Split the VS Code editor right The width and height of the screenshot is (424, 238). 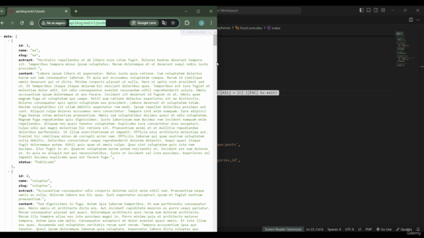click(x=411, y=20)
